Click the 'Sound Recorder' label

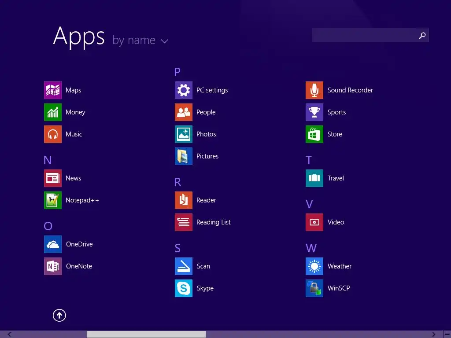pos(350,90)
